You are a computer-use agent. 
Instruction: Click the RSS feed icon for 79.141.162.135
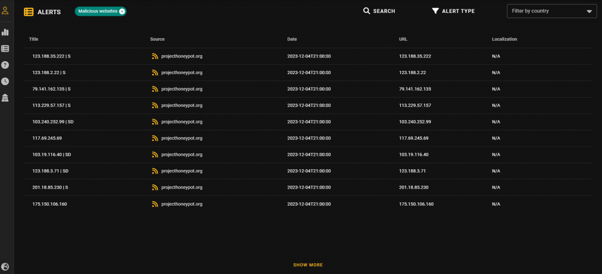coord(155,89)
